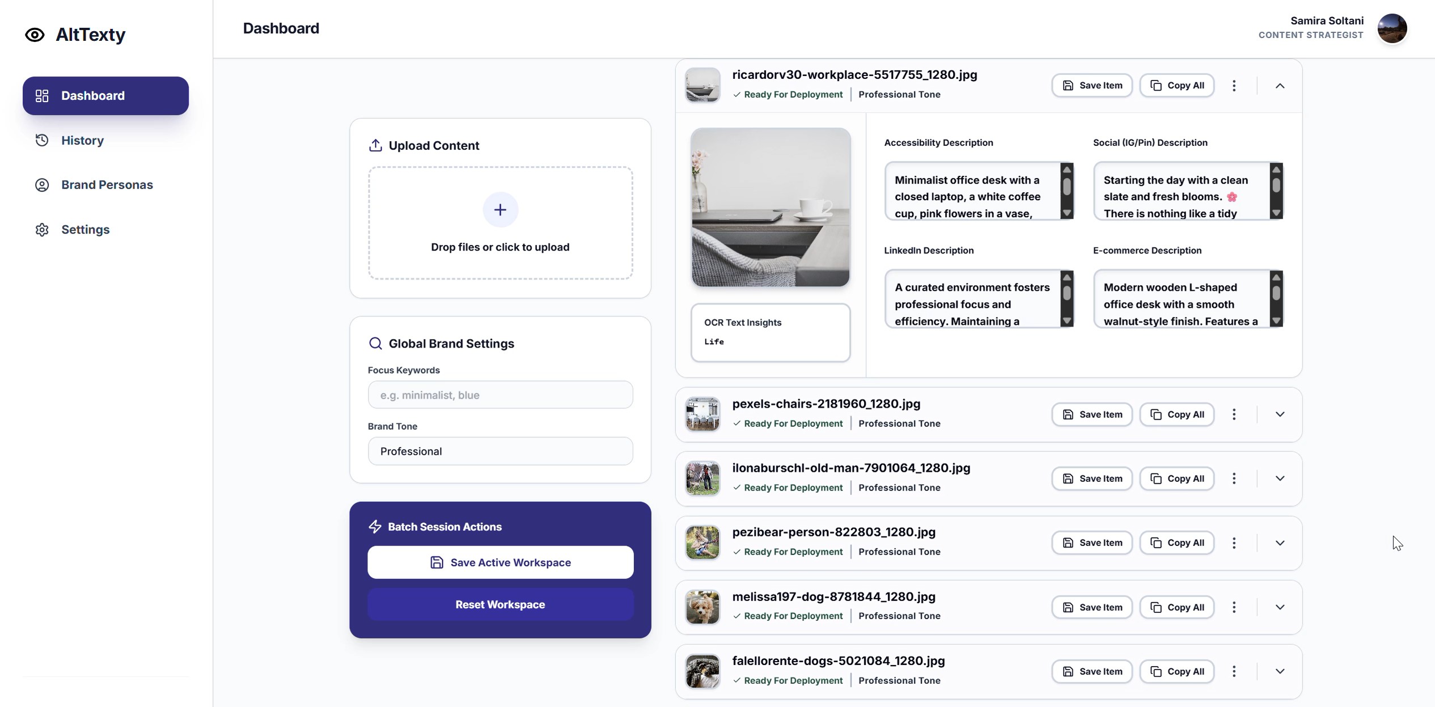Open kebab menu for melissa197-dog image
Screen dimensions: 1435x707
click(x=1234, y=607)
